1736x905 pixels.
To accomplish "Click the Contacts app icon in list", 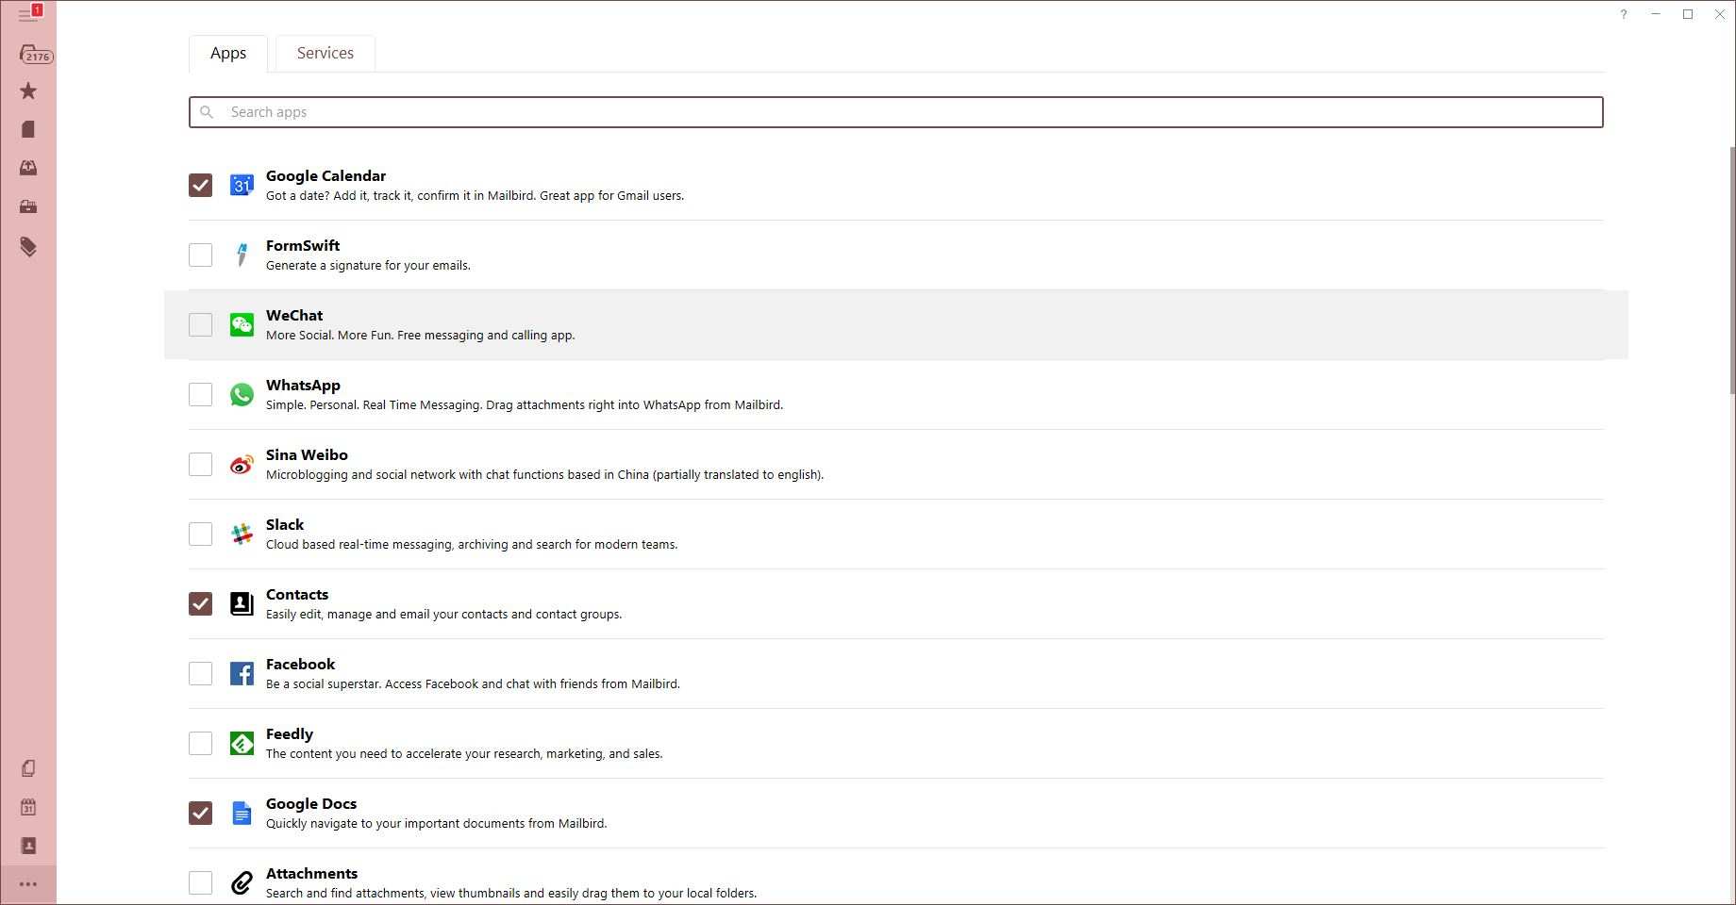I will tap(242, 603).
